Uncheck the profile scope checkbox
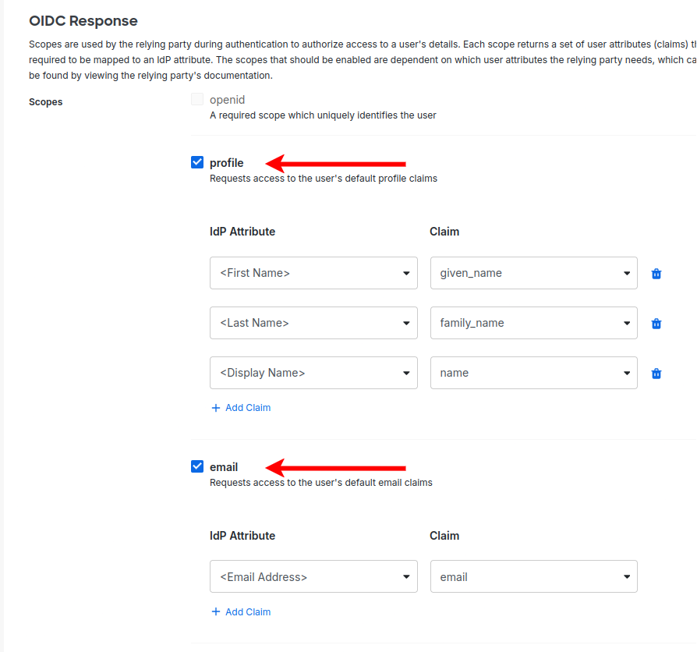Image resolution: width=697 pixels, height=652 pixels. point(197,163)
